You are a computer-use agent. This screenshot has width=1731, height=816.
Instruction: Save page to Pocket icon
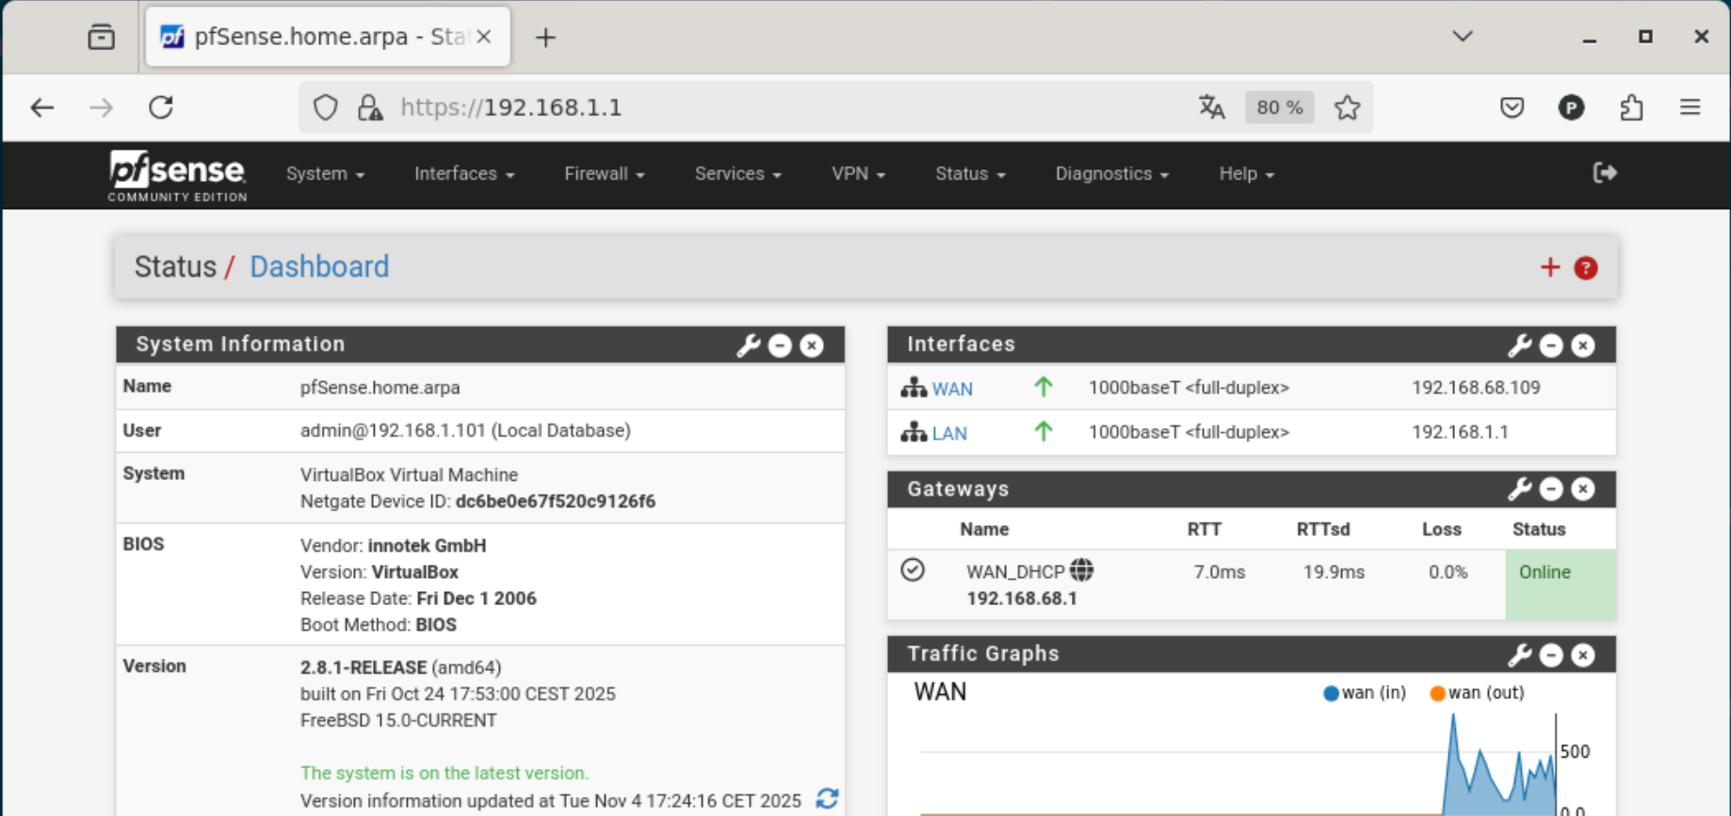click(x=1512, y=107)
